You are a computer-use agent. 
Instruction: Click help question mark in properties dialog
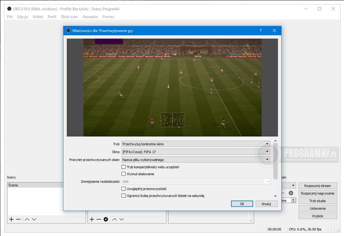pyautogui.click(x=261, y=31)
